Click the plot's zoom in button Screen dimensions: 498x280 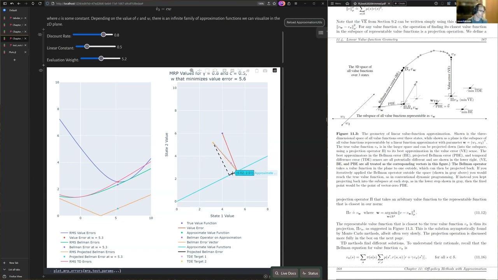224,70
